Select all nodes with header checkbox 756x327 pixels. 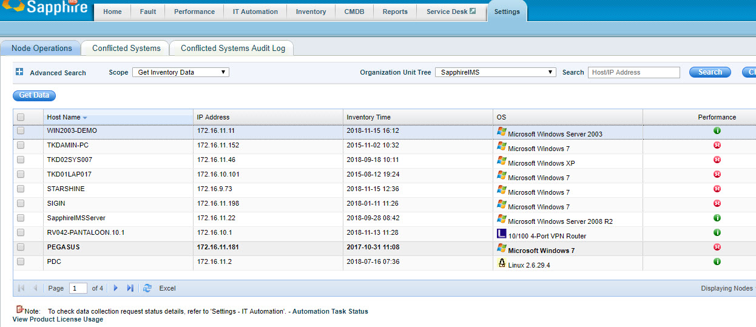tap(21, 117)
